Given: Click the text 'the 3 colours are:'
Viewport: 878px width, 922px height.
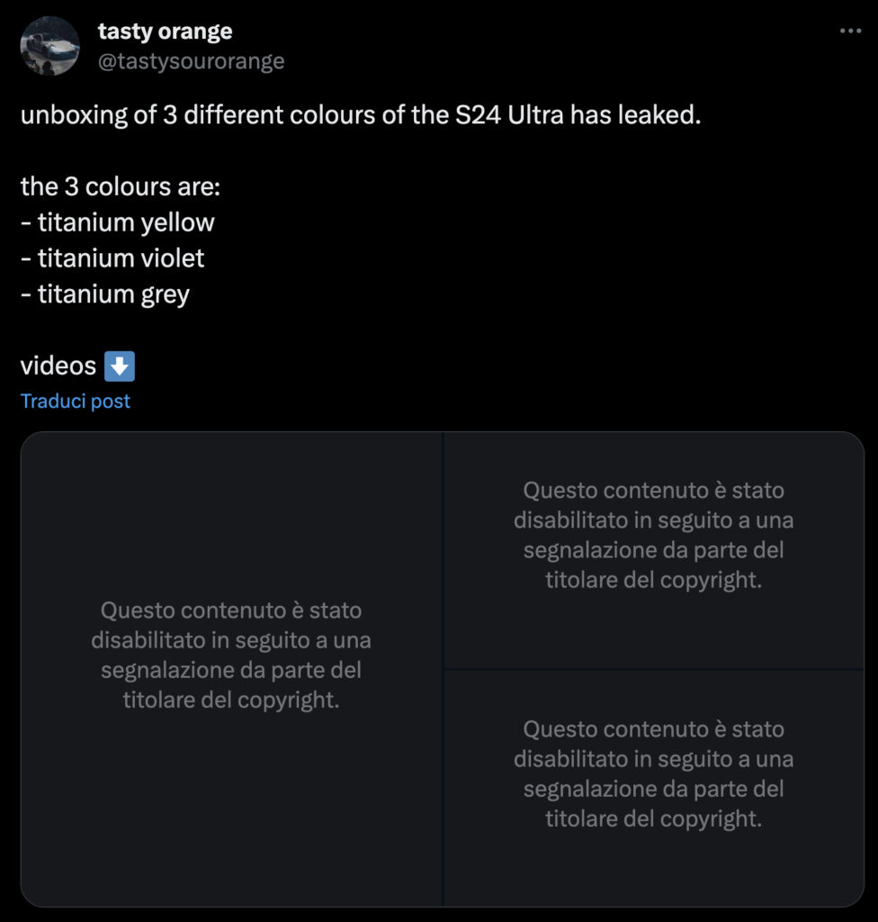Looking at the screenshot, I should [121, 187].
